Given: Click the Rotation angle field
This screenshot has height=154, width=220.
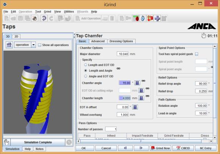Looking at the screenshot, I should 201,106.
